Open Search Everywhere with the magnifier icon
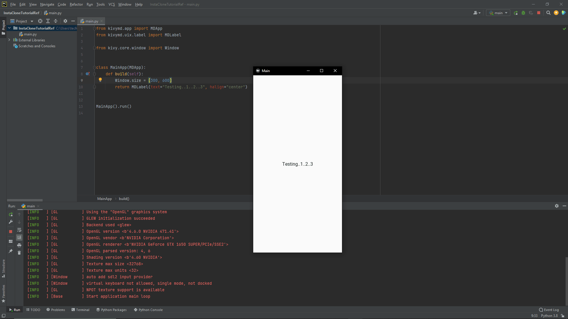This screenshot has width=568, height=319. click(548, 13)
